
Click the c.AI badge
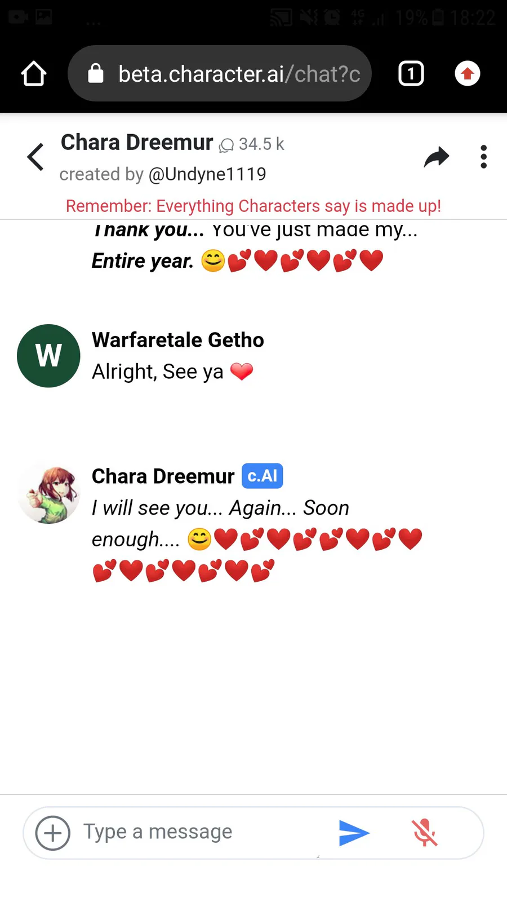coord(263,476)
